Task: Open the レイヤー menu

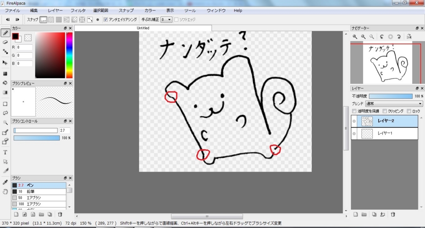Action: (x=55, y=10)
